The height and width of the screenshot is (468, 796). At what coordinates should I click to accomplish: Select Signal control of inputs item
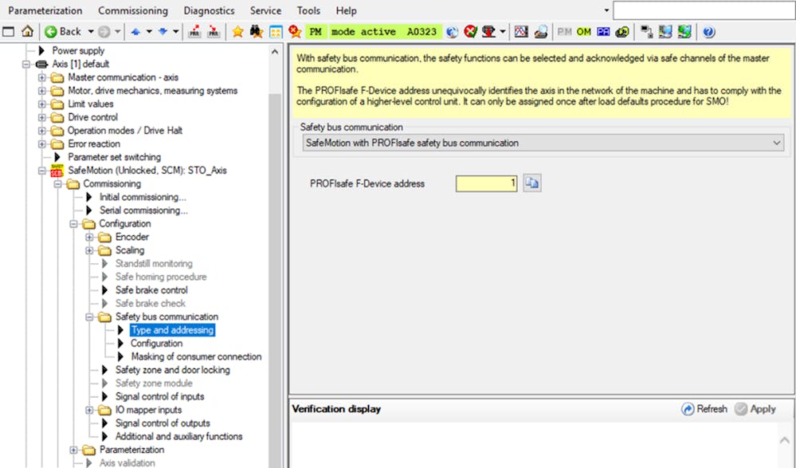click(159, 396)
